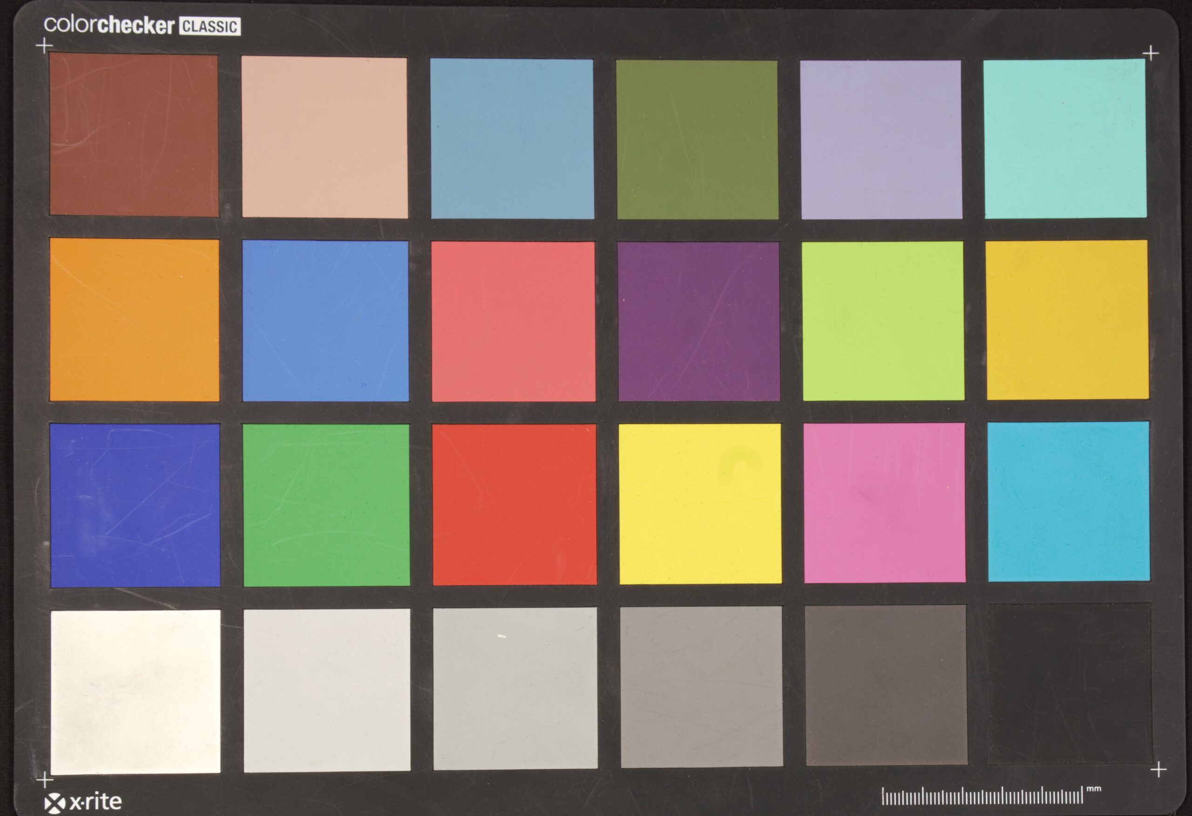This screenshot has width=1192, height=816.
Task: Select the lavender blue flower swatch
Action: [881, 140]
